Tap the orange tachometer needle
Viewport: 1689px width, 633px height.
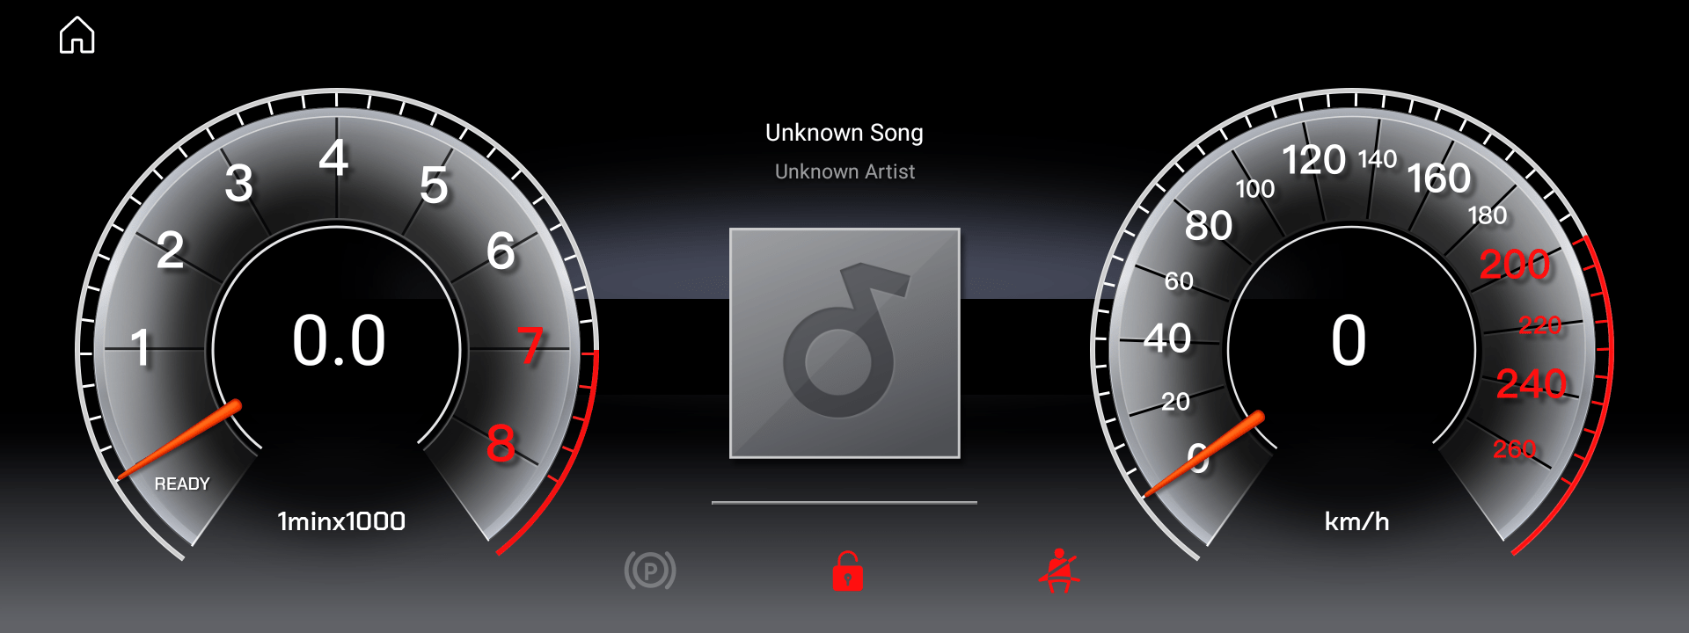tap(180, 440)
